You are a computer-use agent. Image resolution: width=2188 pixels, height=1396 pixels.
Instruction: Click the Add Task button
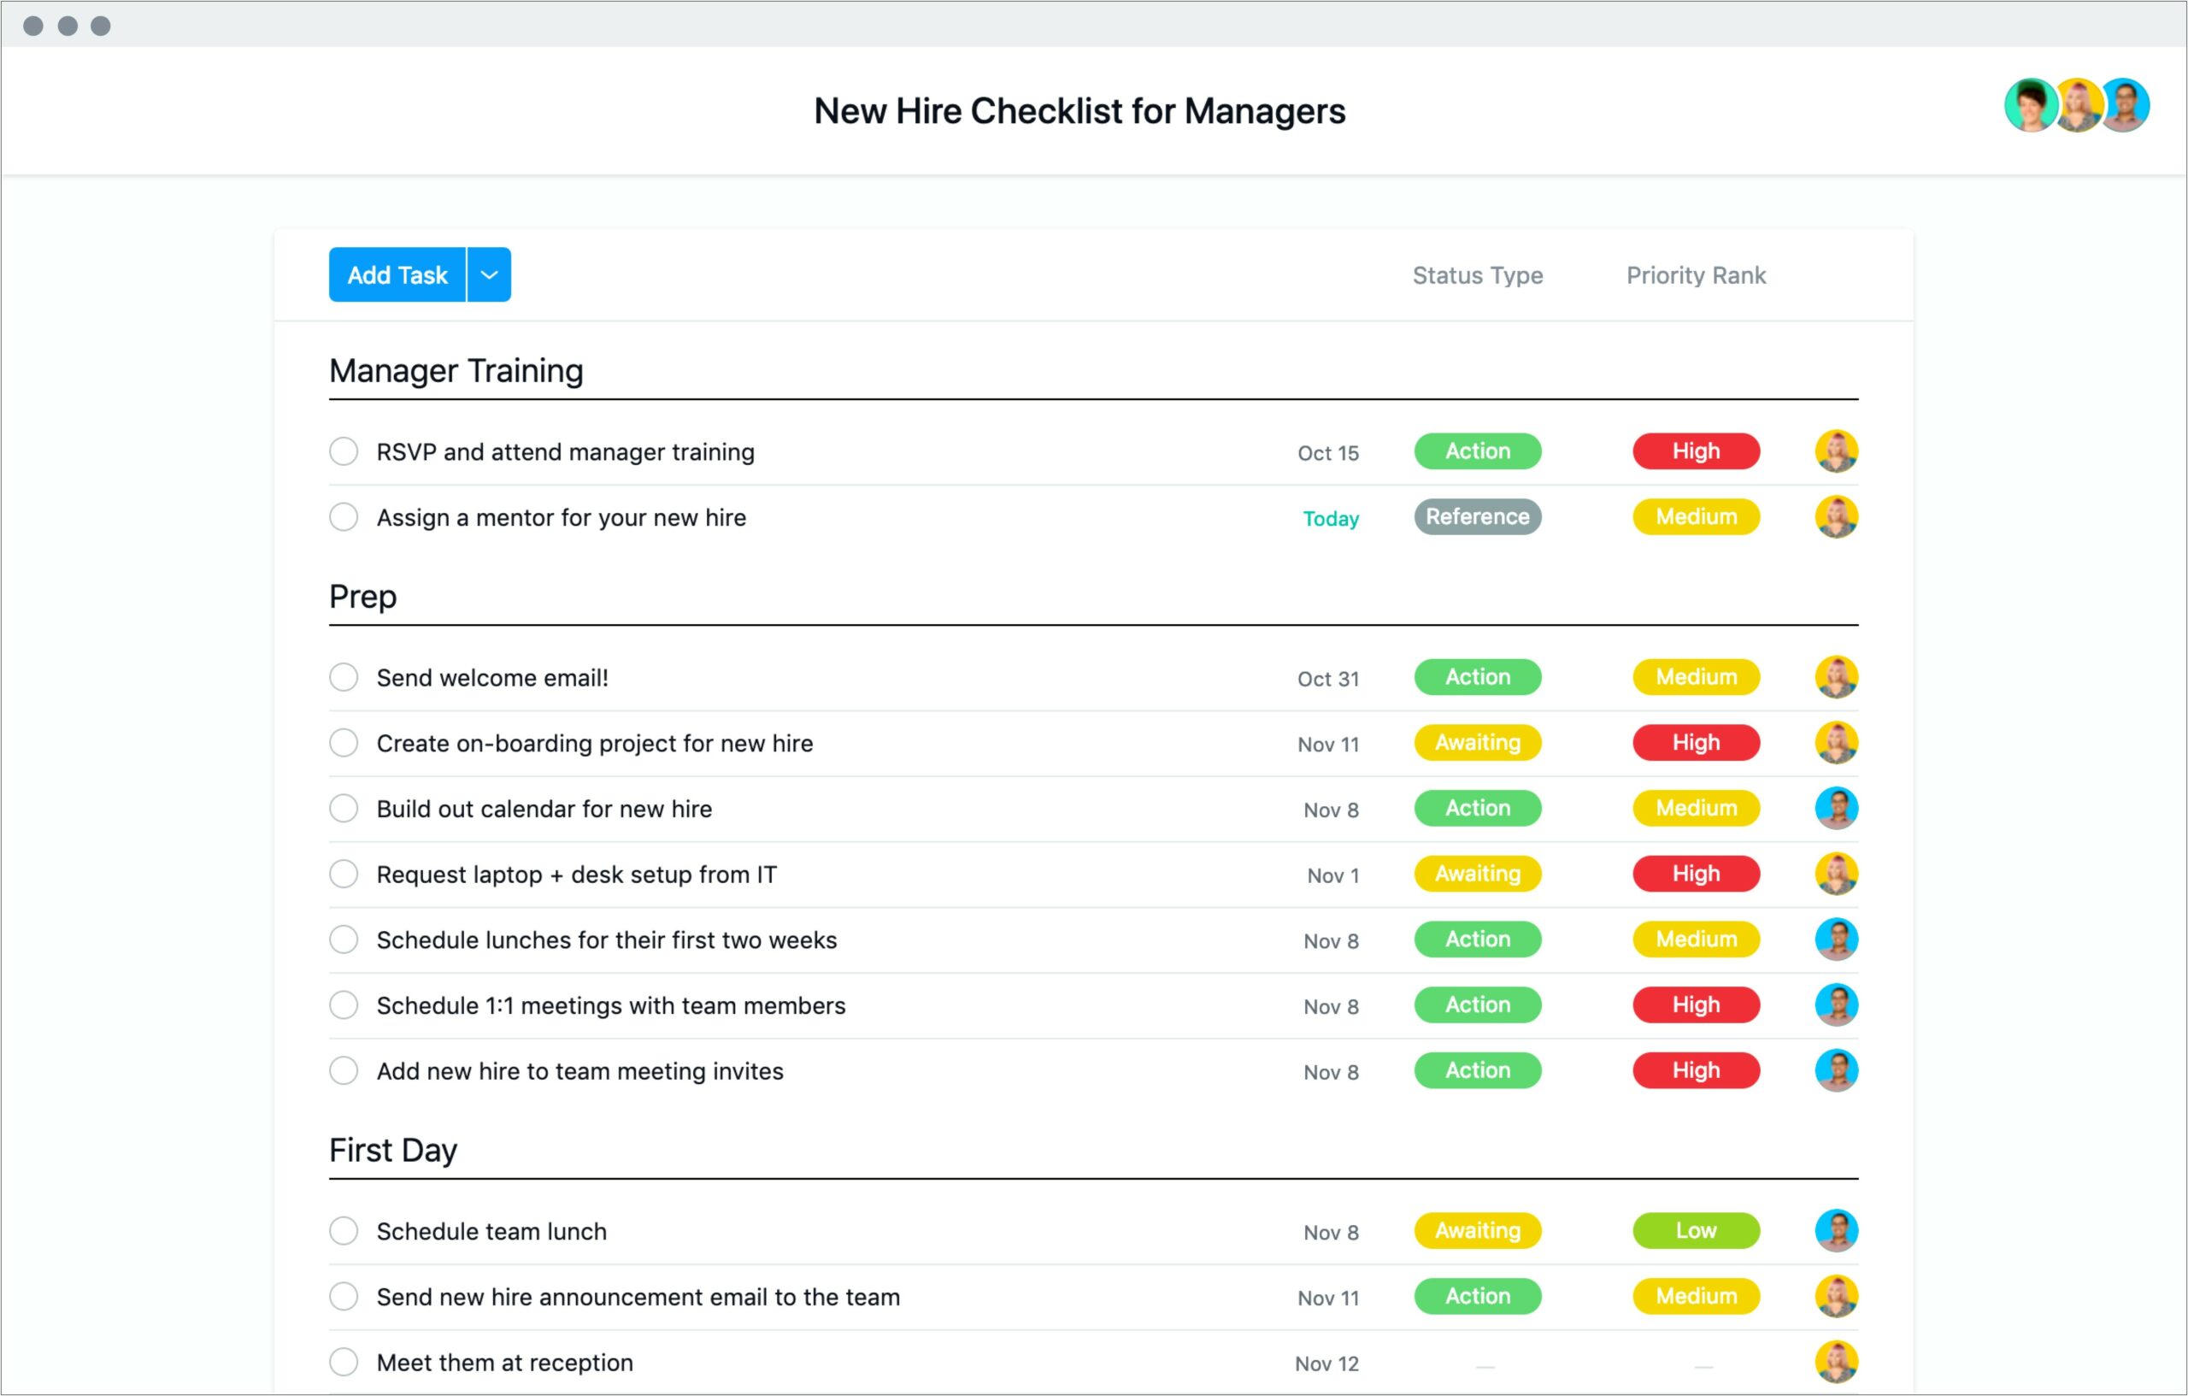(396, 274)
